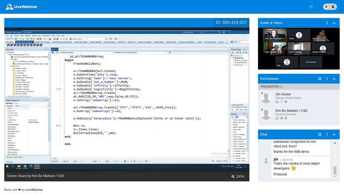Click chat scrollbar up arrow
344x194 pixels.
coord(335,143)
